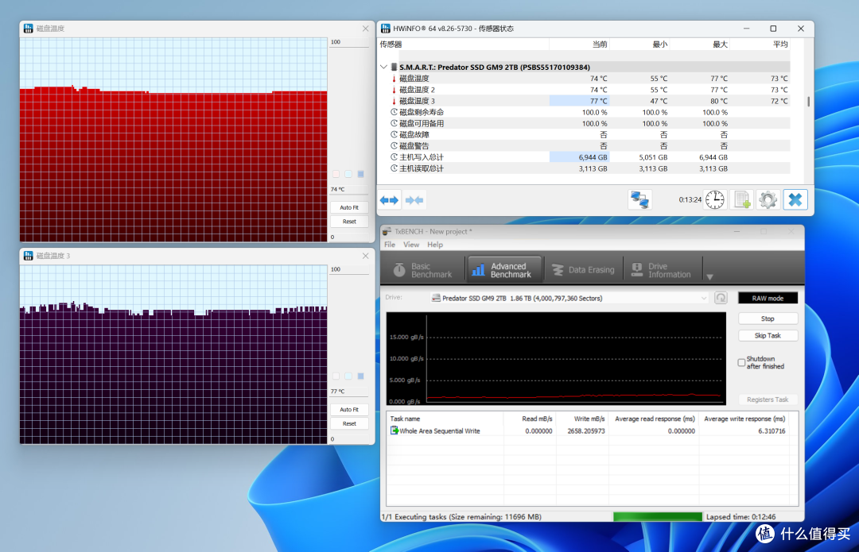
Task: Click 磁盘温度 2 thermometer icon
Action: (x=394, y=90)
